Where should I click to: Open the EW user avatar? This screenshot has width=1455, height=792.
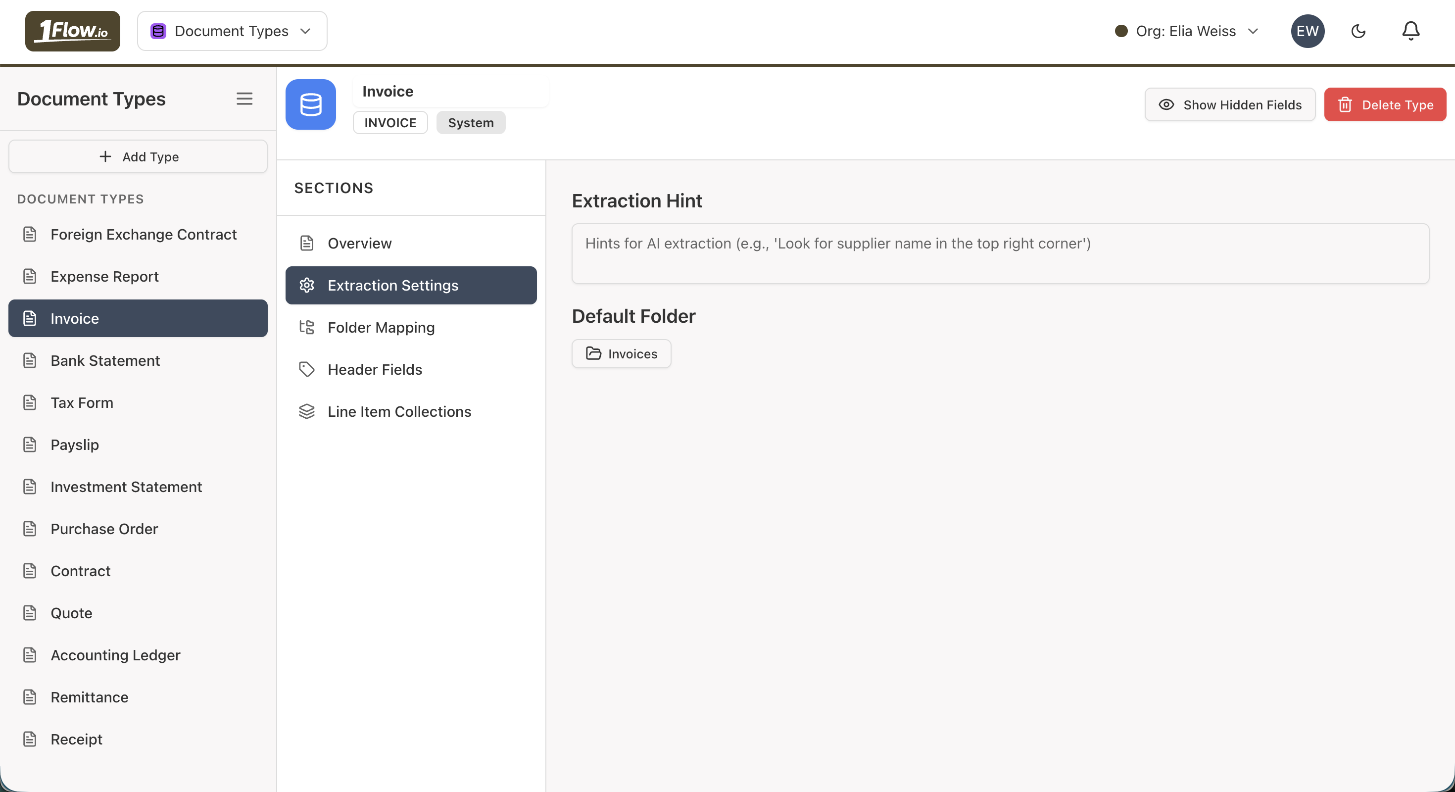[1307, 31]
